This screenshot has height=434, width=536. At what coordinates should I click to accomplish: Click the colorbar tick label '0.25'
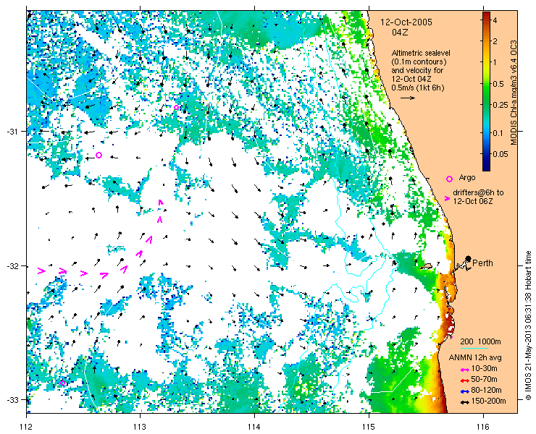pyautogui.click(x=500, y=105)
